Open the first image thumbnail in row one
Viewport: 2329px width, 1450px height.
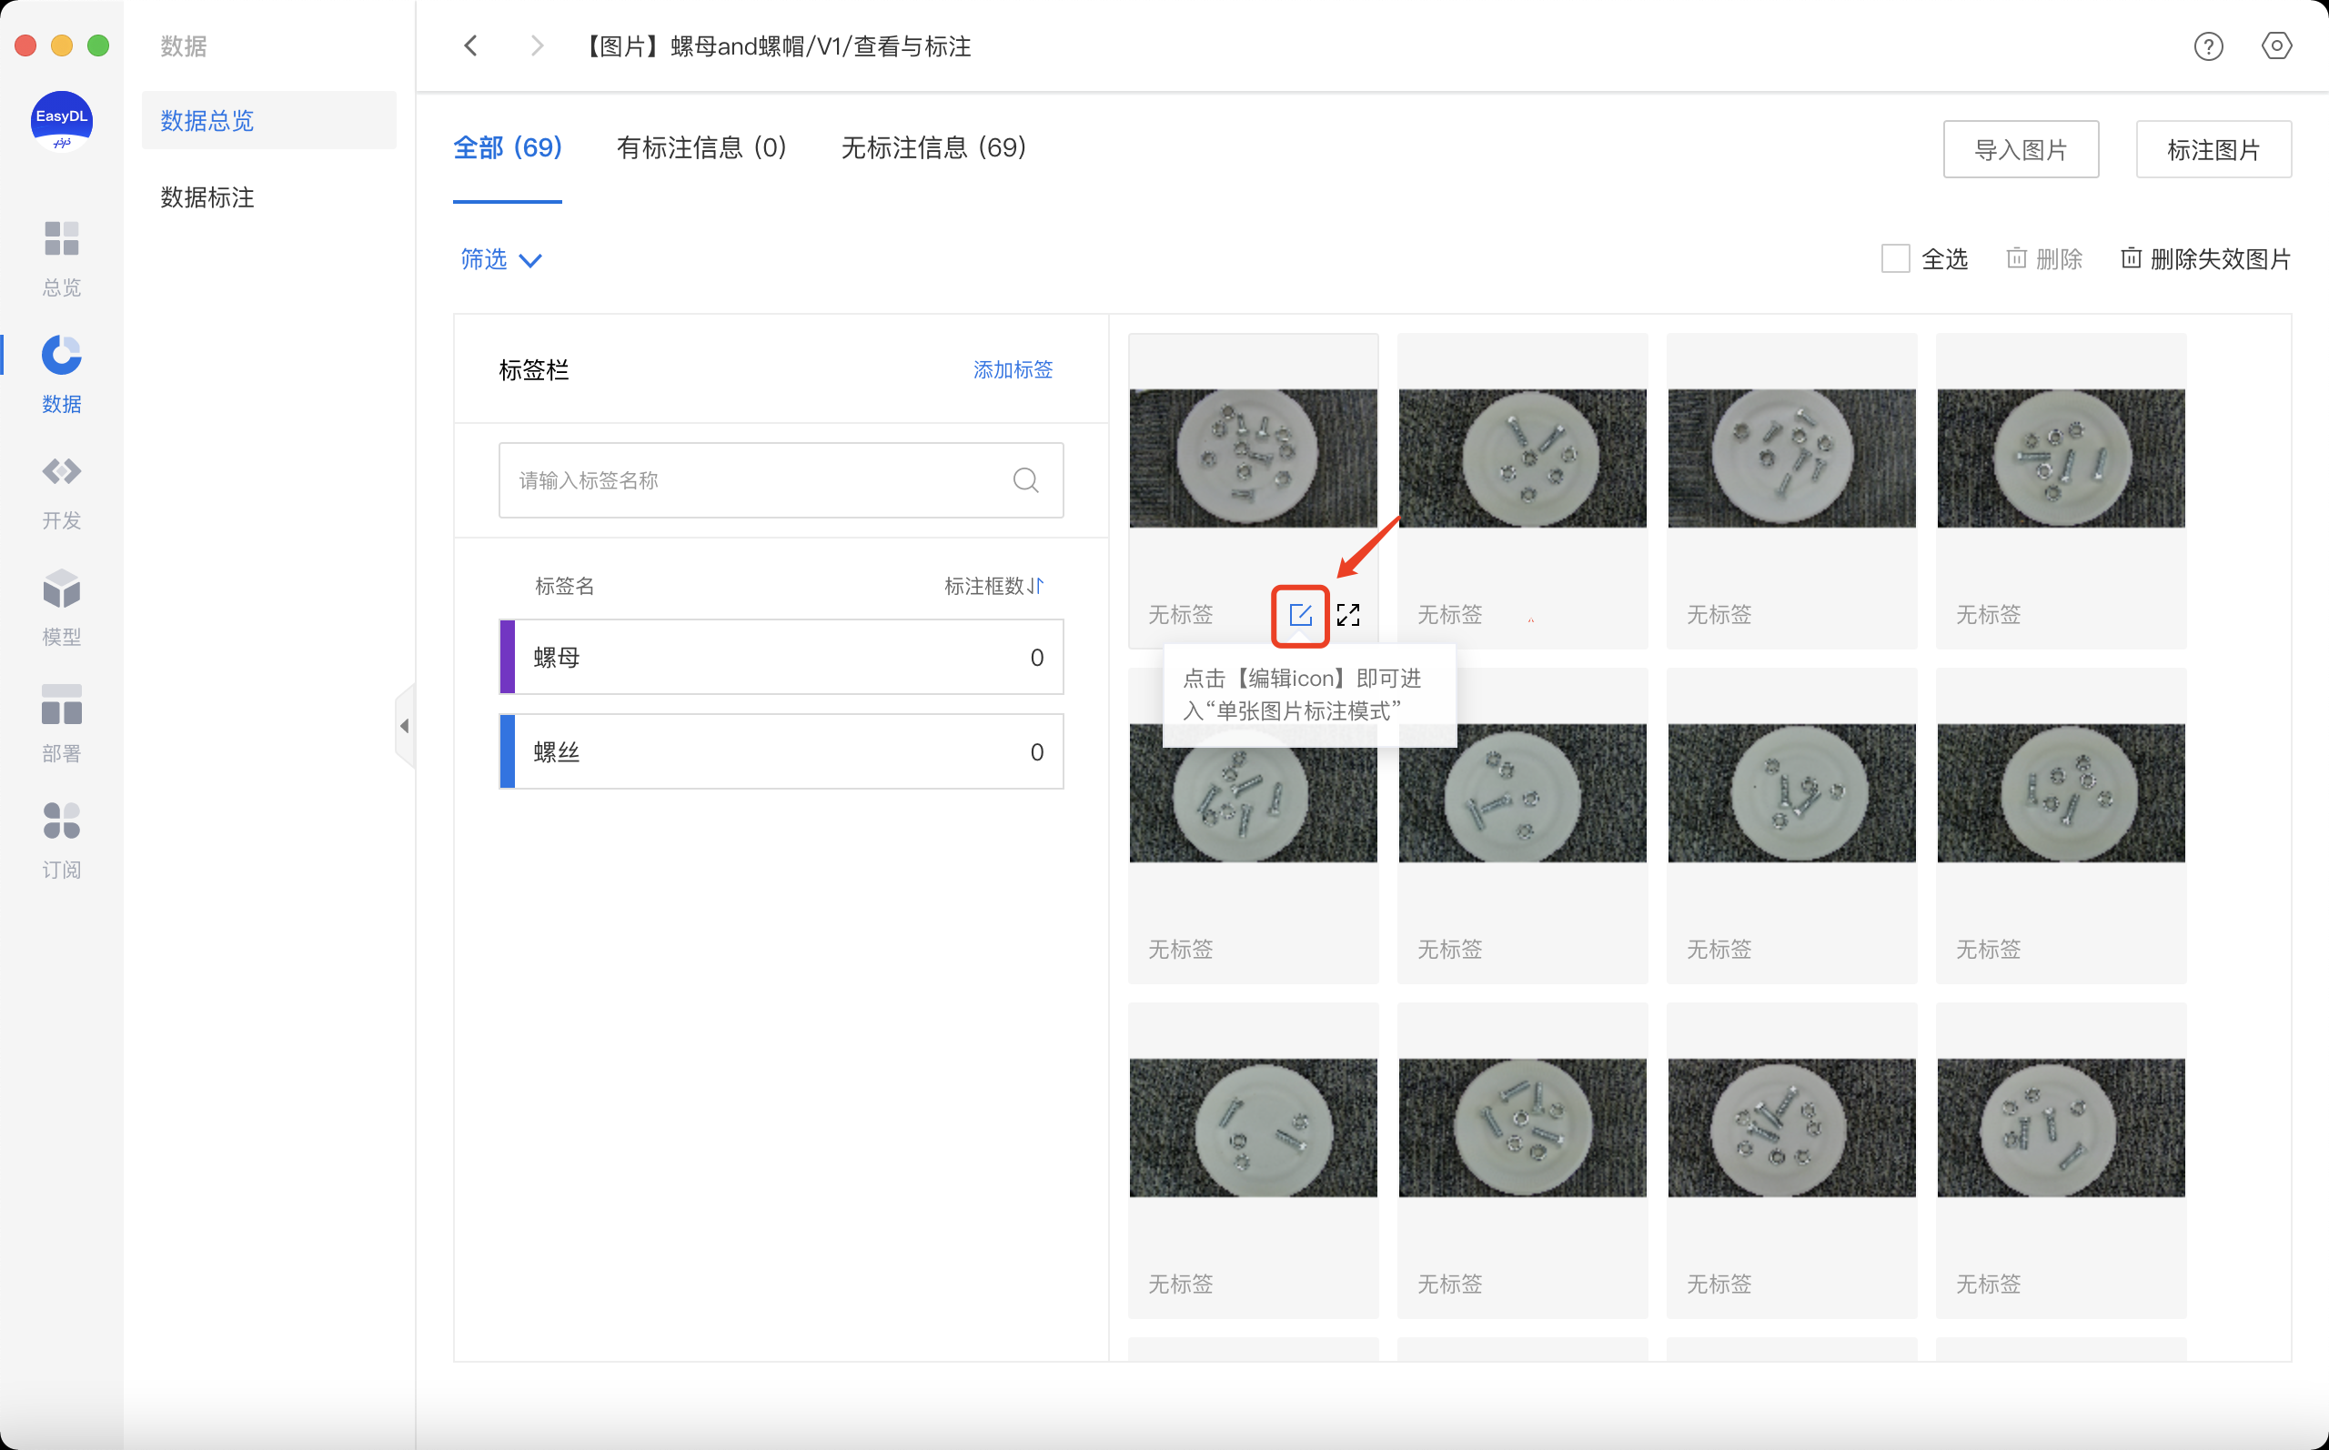[1253, 458]
